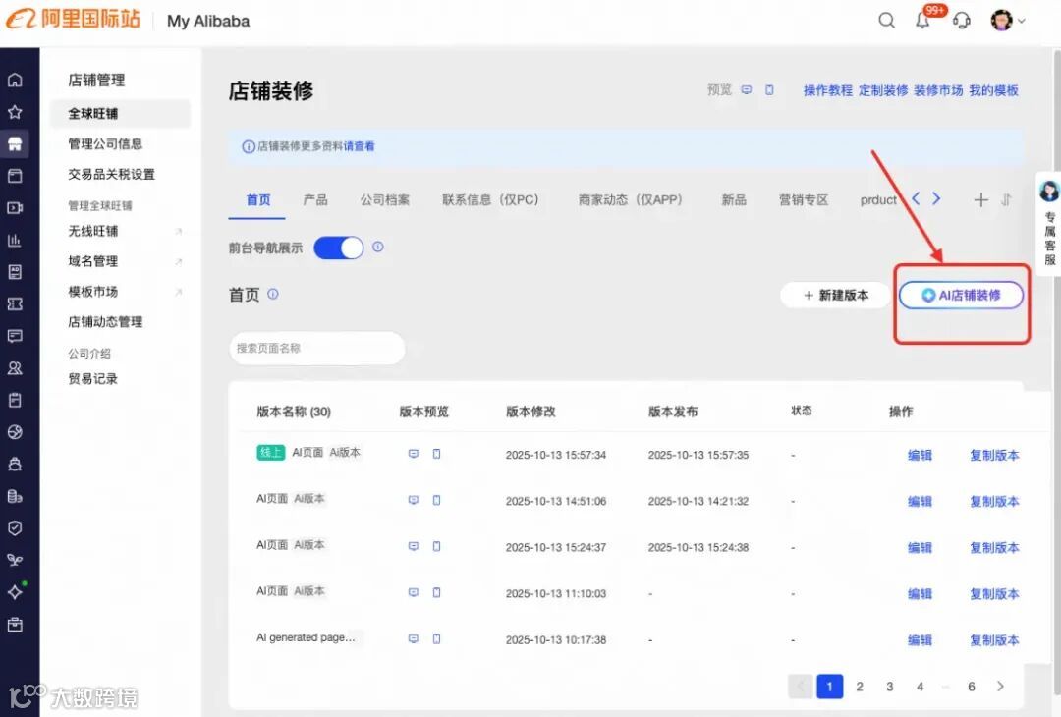Open 无线旺铺 external link item

[125, 232]
